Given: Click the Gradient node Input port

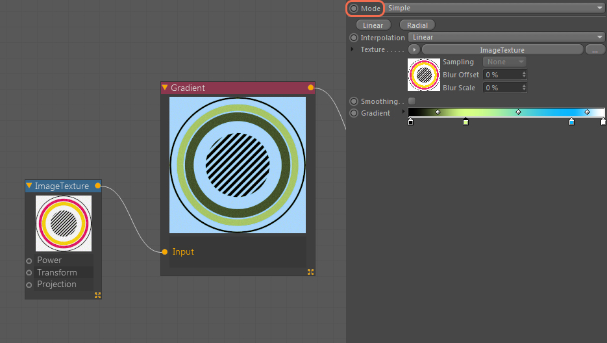Looking at the screenshot, I should (x=164, y=251).
